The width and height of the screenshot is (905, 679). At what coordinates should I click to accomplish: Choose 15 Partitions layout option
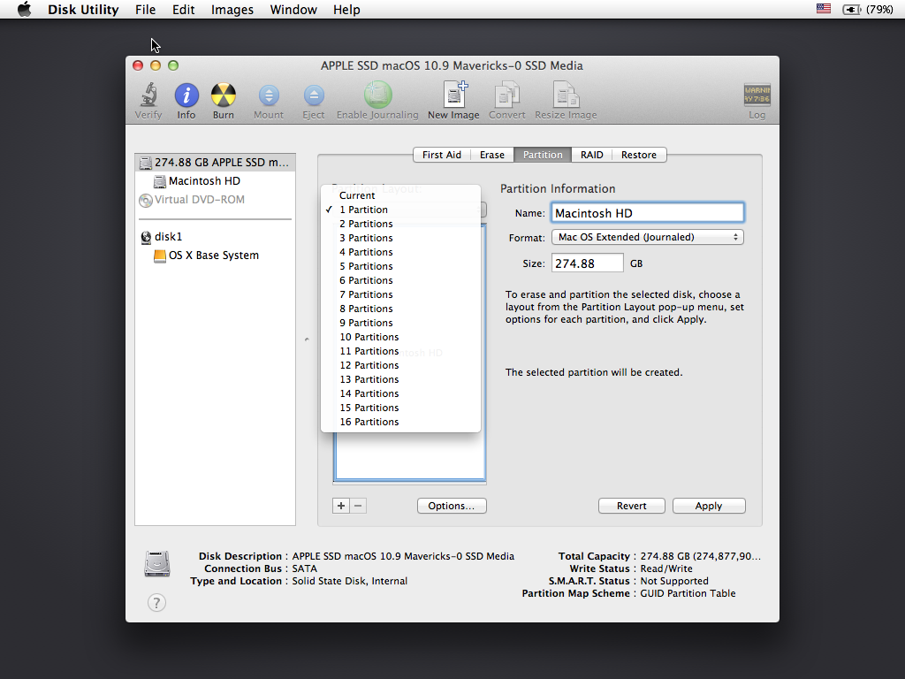tap(400, 408)
